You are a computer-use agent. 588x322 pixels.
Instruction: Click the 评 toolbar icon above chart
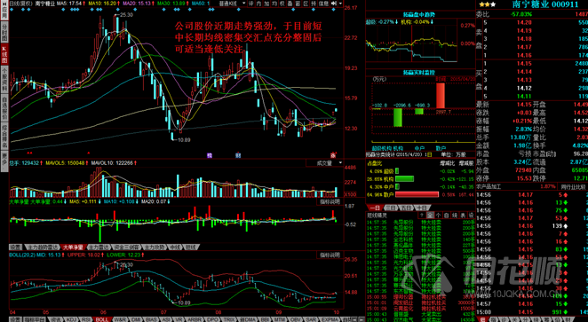(250, 4)
